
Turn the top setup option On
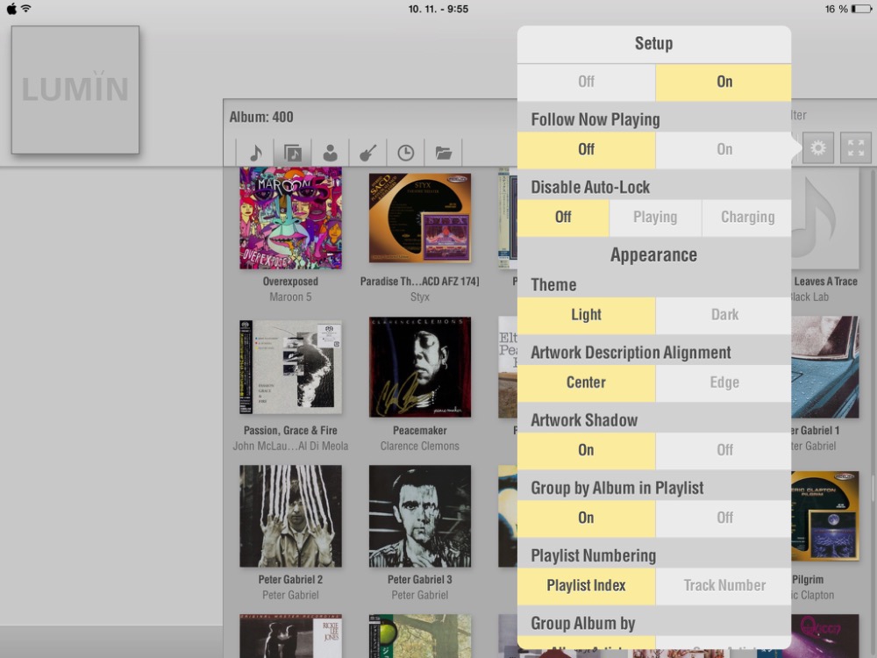[x=724, y=82]
